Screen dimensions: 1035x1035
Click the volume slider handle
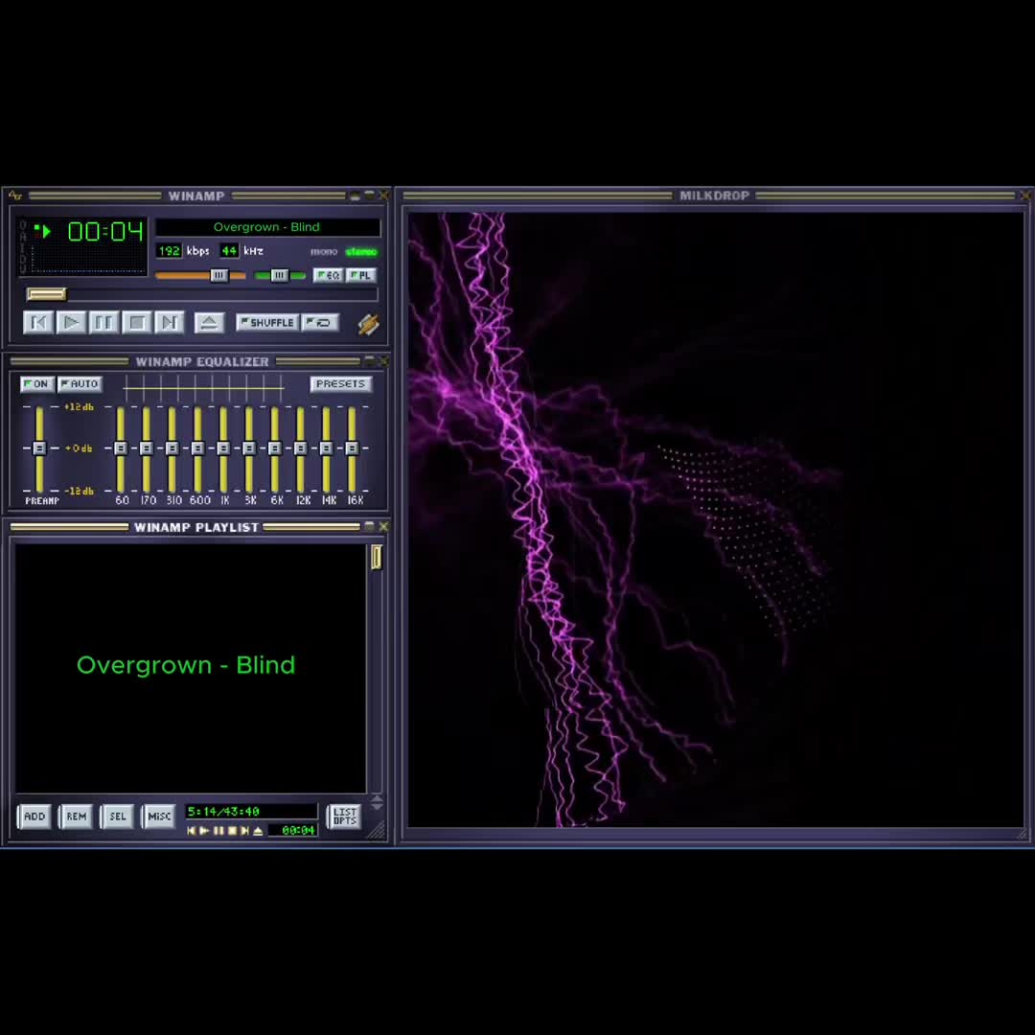click(x=219, y=275)
